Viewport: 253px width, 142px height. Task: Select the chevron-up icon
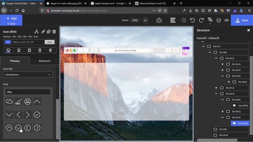pos(37,102)
